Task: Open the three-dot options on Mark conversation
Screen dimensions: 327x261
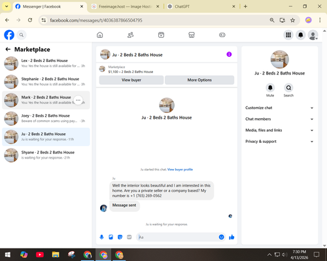Action: coord(78,100)
